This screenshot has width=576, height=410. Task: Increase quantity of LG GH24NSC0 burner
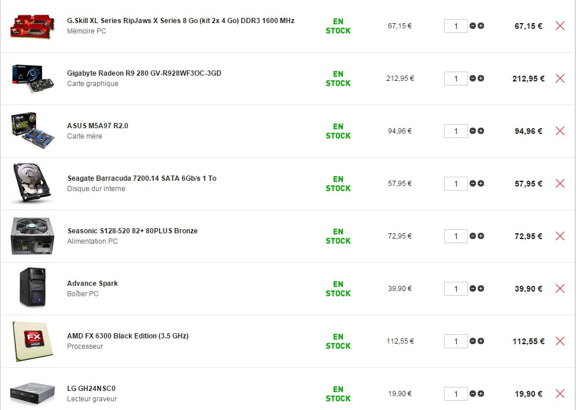click(x=481, y=394)
